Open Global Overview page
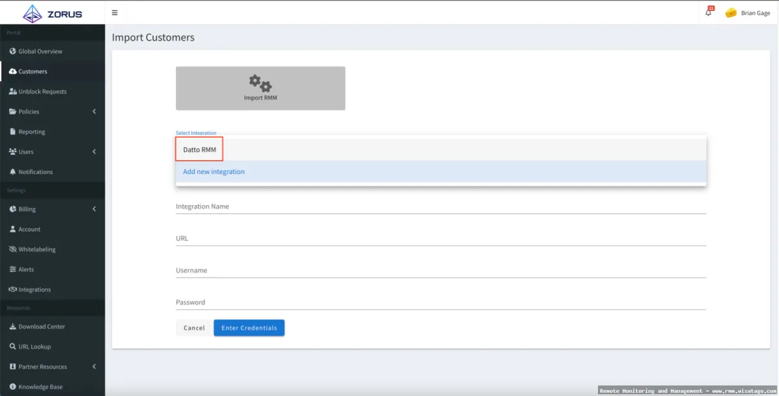Screen dimensions: 779x396 (40, 51)
